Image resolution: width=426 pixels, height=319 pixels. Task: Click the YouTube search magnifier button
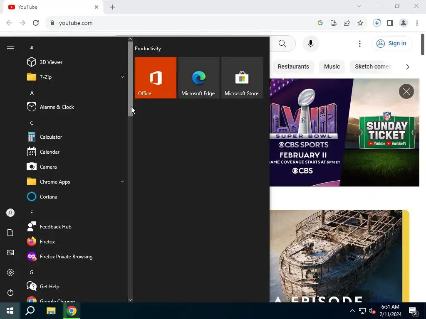tap(282, 43)
